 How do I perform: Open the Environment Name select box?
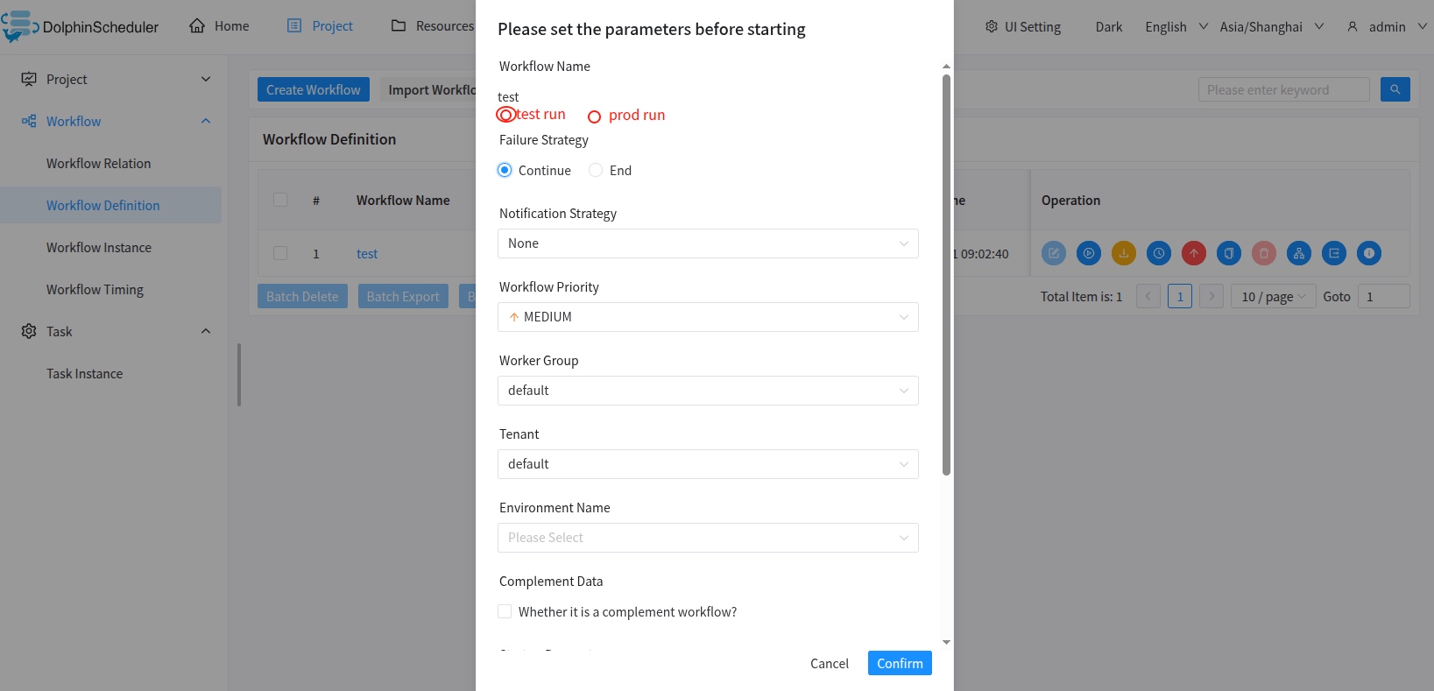click(x=708, y=538)
